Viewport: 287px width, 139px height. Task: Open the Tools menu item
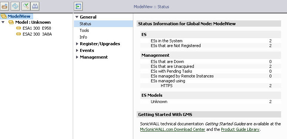[x=84, y=30]
